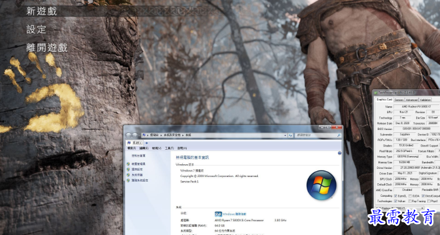The width and height of the screenshot is (440, 235).
Task: Toggle the DirectCompute checkbox in GPU-Z
Action: point(423,196)
